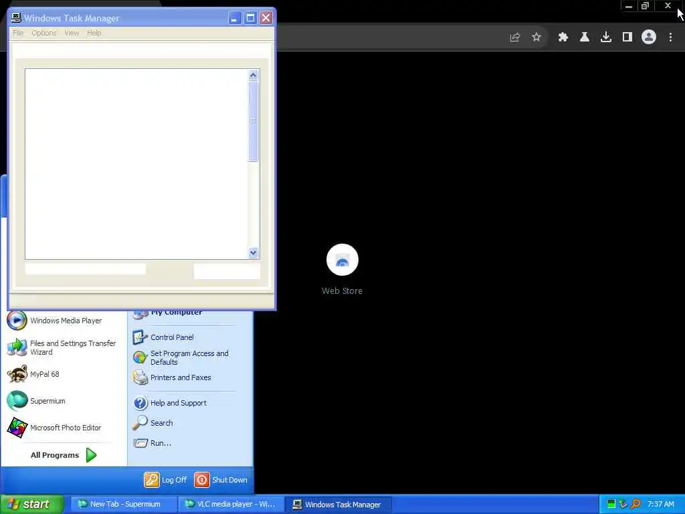Open the Options menu in Task Manager

(x=43, y=33)
